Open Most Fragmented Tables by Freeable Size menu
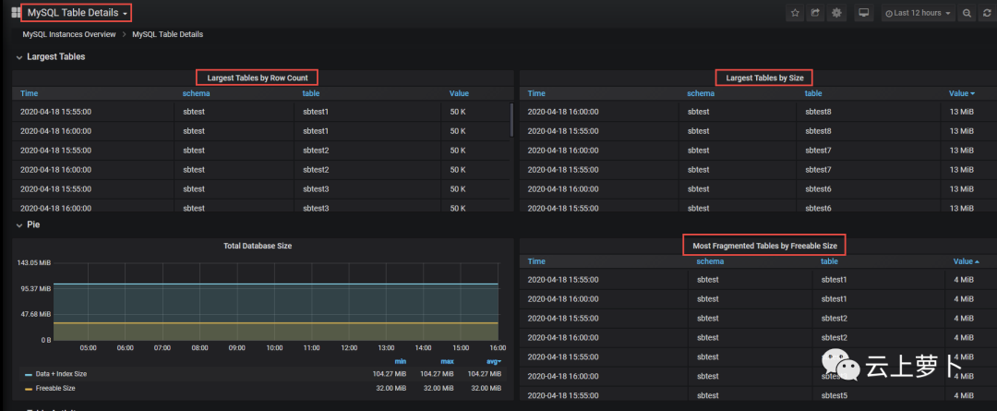Image resolution: width=997 pixels, height=411 pixels. 765,245
